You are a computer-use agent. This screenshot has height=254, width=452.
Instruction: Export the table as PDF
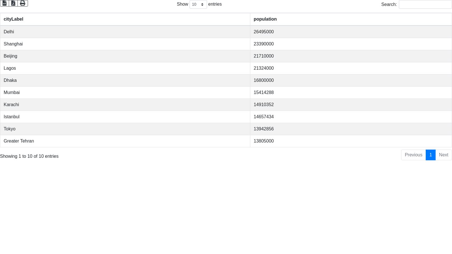pyautogui.click(x=13, y=3)
